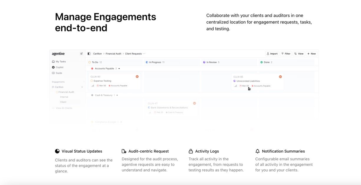Select the Client item under Financial Audit
Screen dimensions: 361x185
coord(63,102)
